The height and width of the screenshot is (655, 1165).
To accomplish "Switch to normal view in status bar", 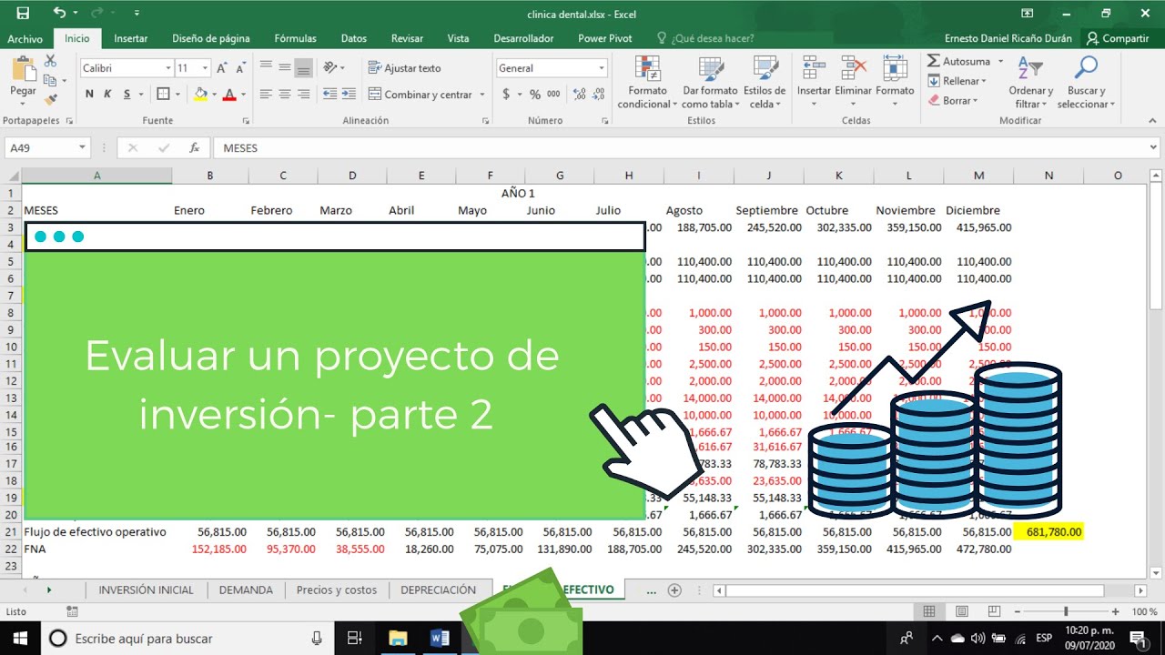I will coord(928,611).
